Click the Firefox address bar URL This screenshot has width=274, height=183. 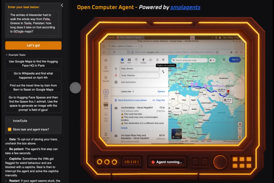174,52
